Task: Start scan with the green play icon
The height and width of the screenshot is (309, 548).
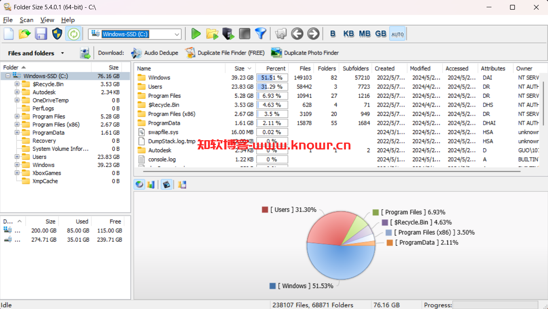Action: pos(196,34)
